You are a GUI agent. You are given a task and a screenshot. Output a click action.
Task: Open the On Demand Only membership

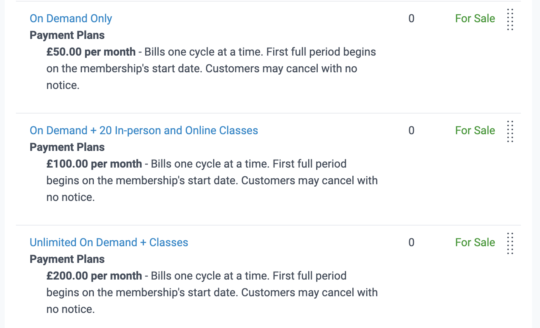(71, 18)
